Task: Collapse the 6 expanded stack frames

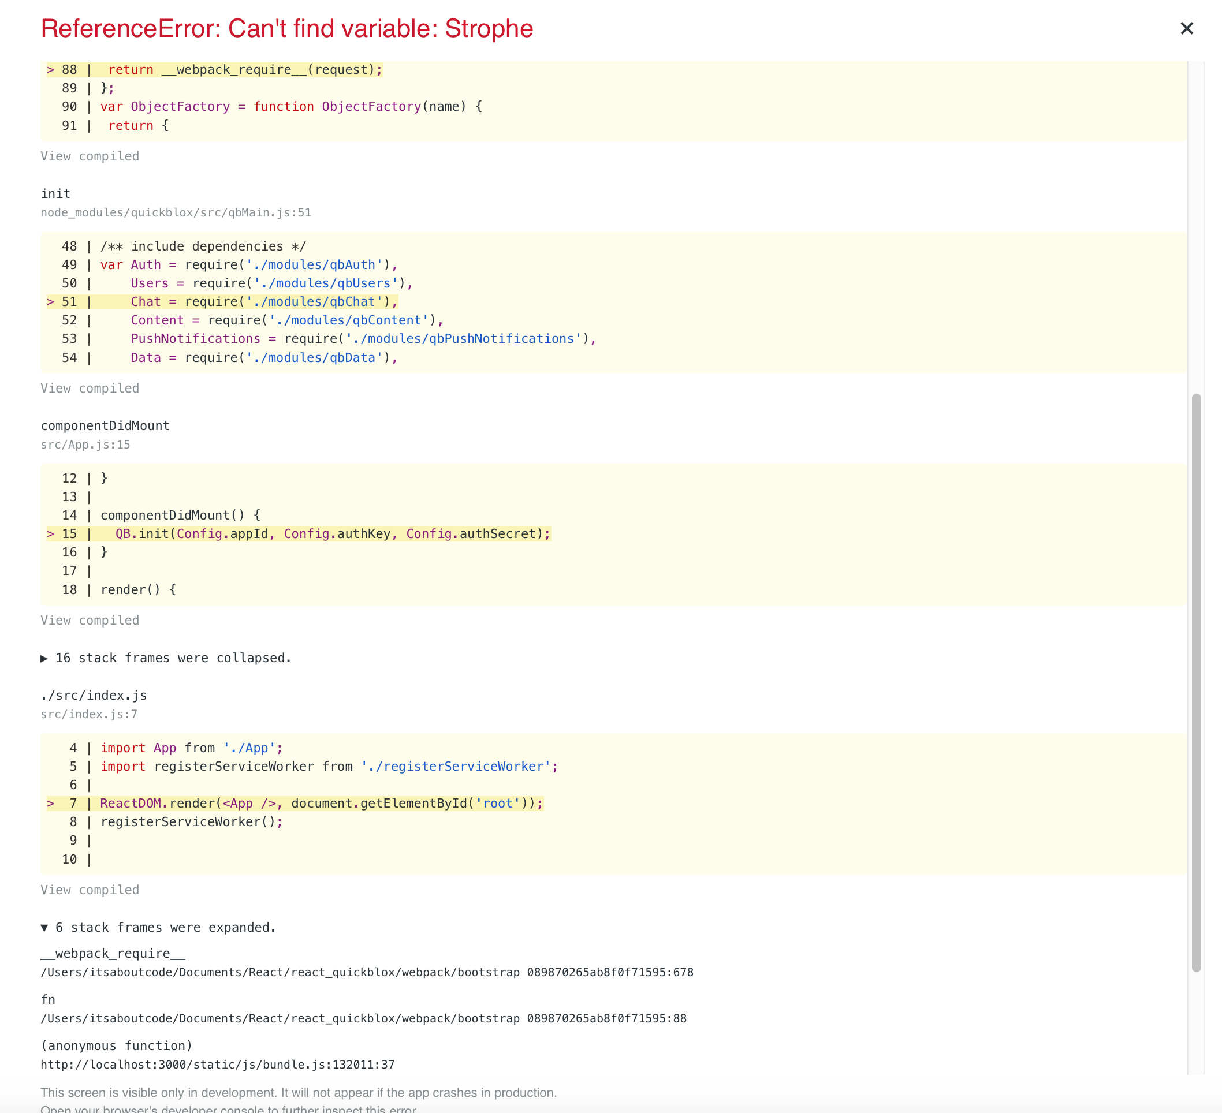Action: tap(158, 928)
